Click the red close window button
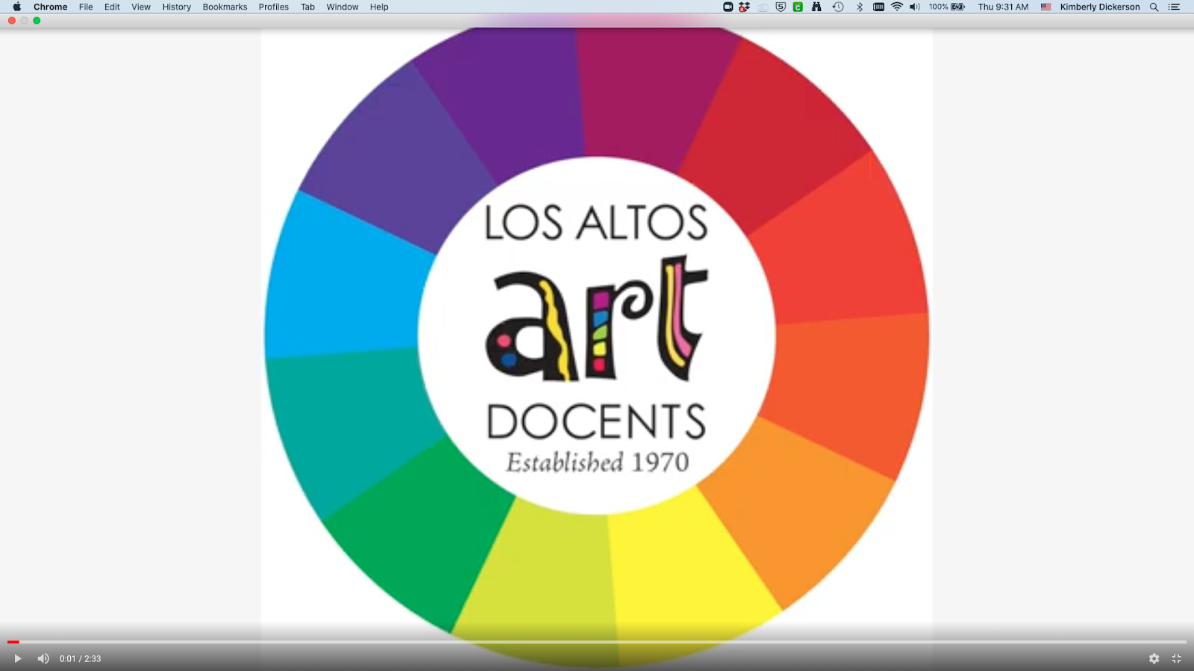This screenshot has height=671, width=1194. point(12,21)
